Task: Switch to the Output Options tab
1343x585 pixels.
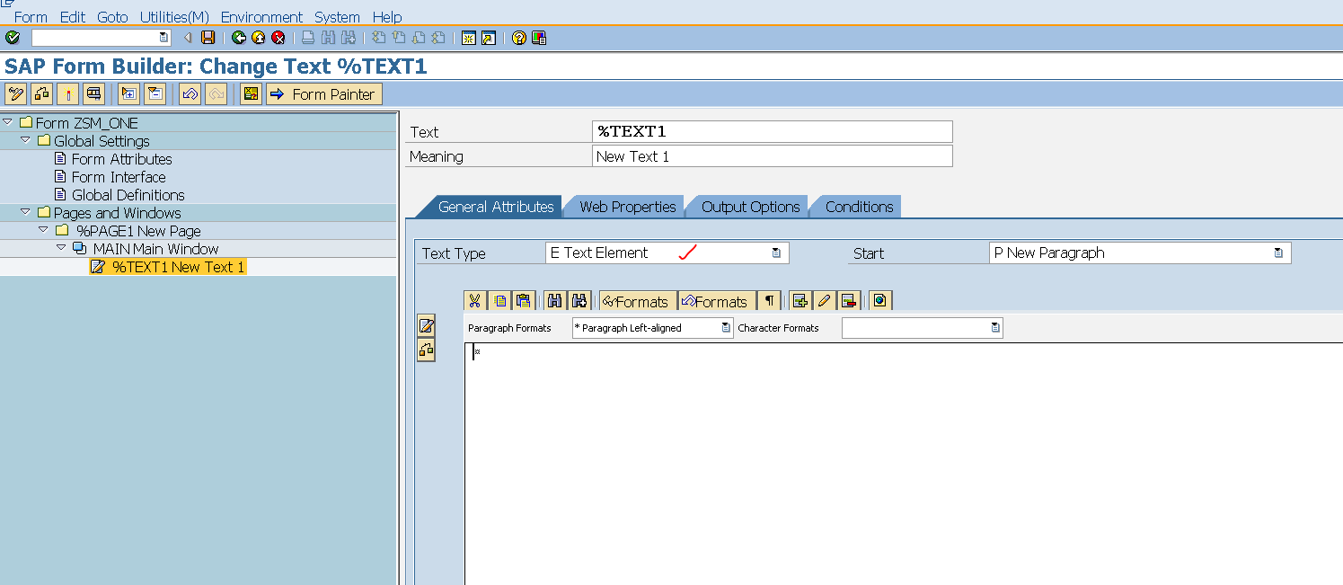Action: pyautogui.click(x=750, y=207)
